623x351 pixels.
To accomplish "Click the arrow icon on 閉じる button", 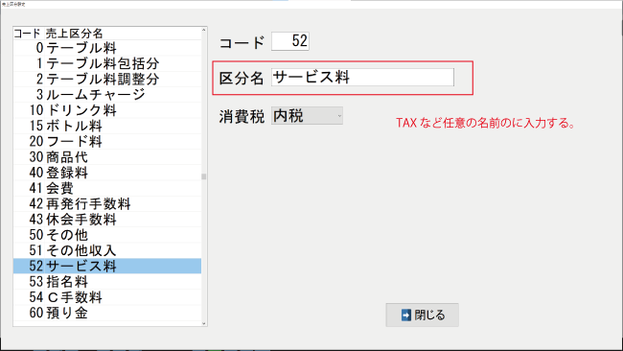I will [406, 316].
